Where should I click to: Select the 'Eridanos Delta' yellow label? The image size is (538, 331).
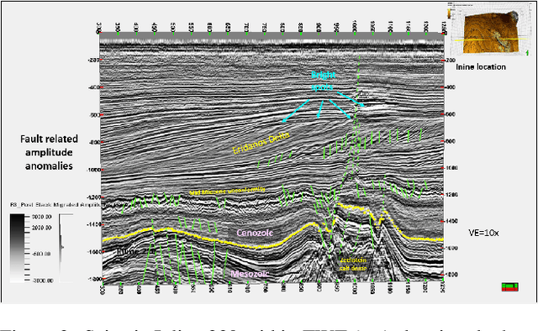tap(261, 143)
